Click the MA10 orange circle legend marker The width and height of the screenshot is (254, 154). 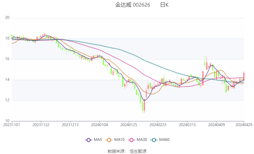109,140
